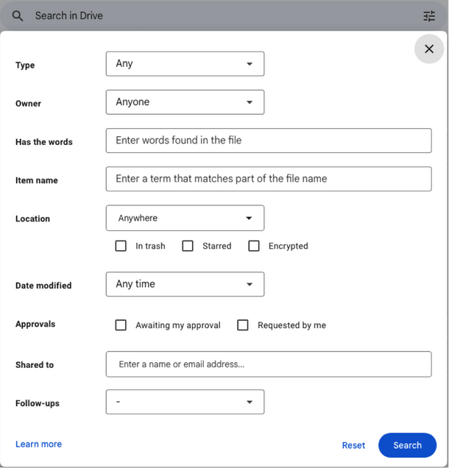Image resolution: width=449 pixels, height=468 pixels.
Task: Select the Requested by me checkbox
Action: (x=243, y=325)
